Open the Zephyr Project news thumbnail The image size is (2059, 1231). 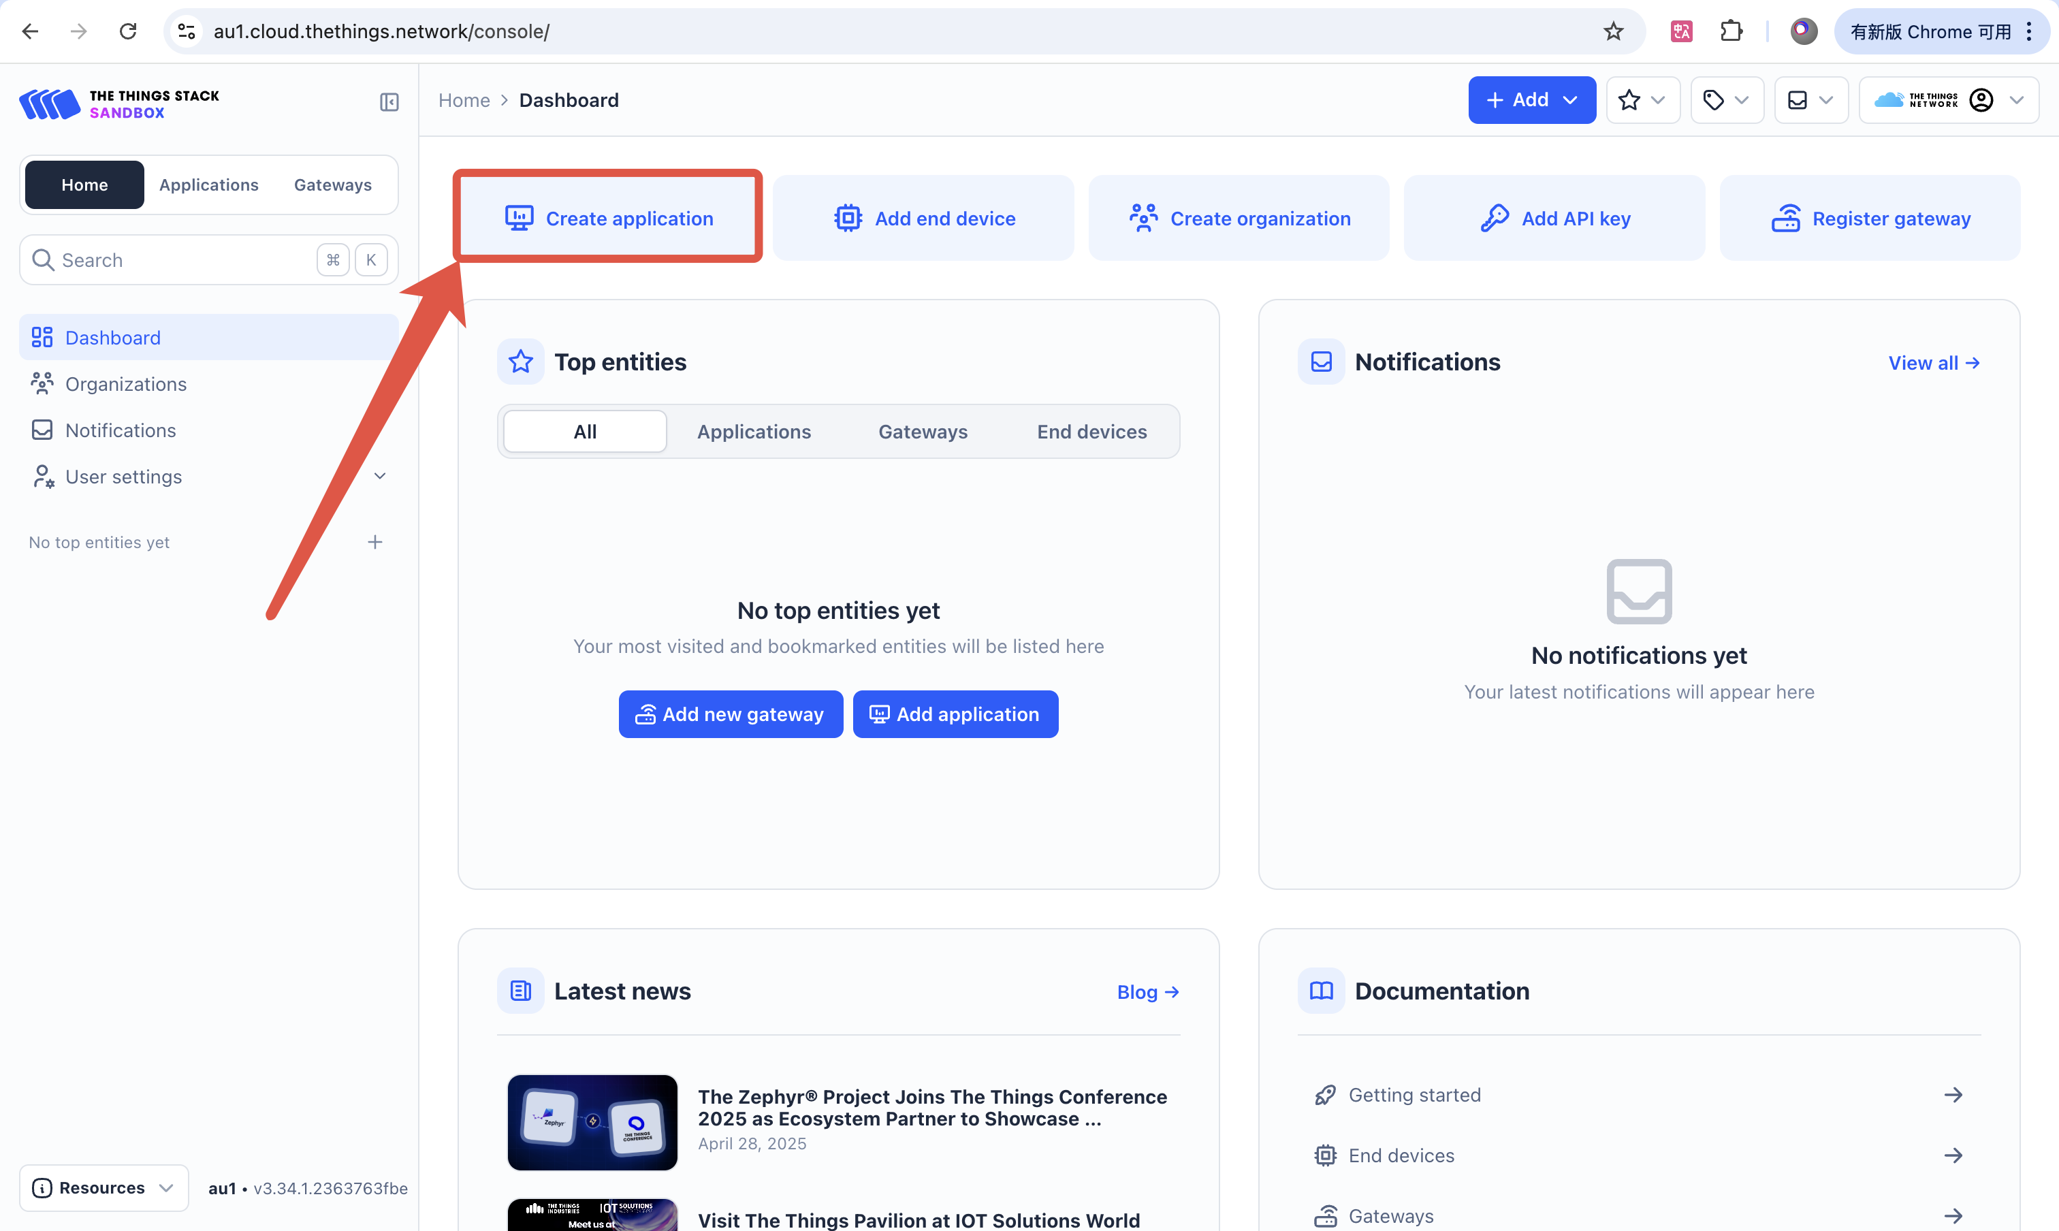[x=592, y=1122]
